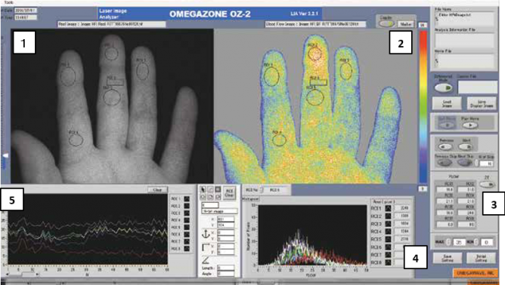The image size is (505, 285).
Task: Click ROI 1 swatch in time-graph legend
Action: [x=187, y=199]
